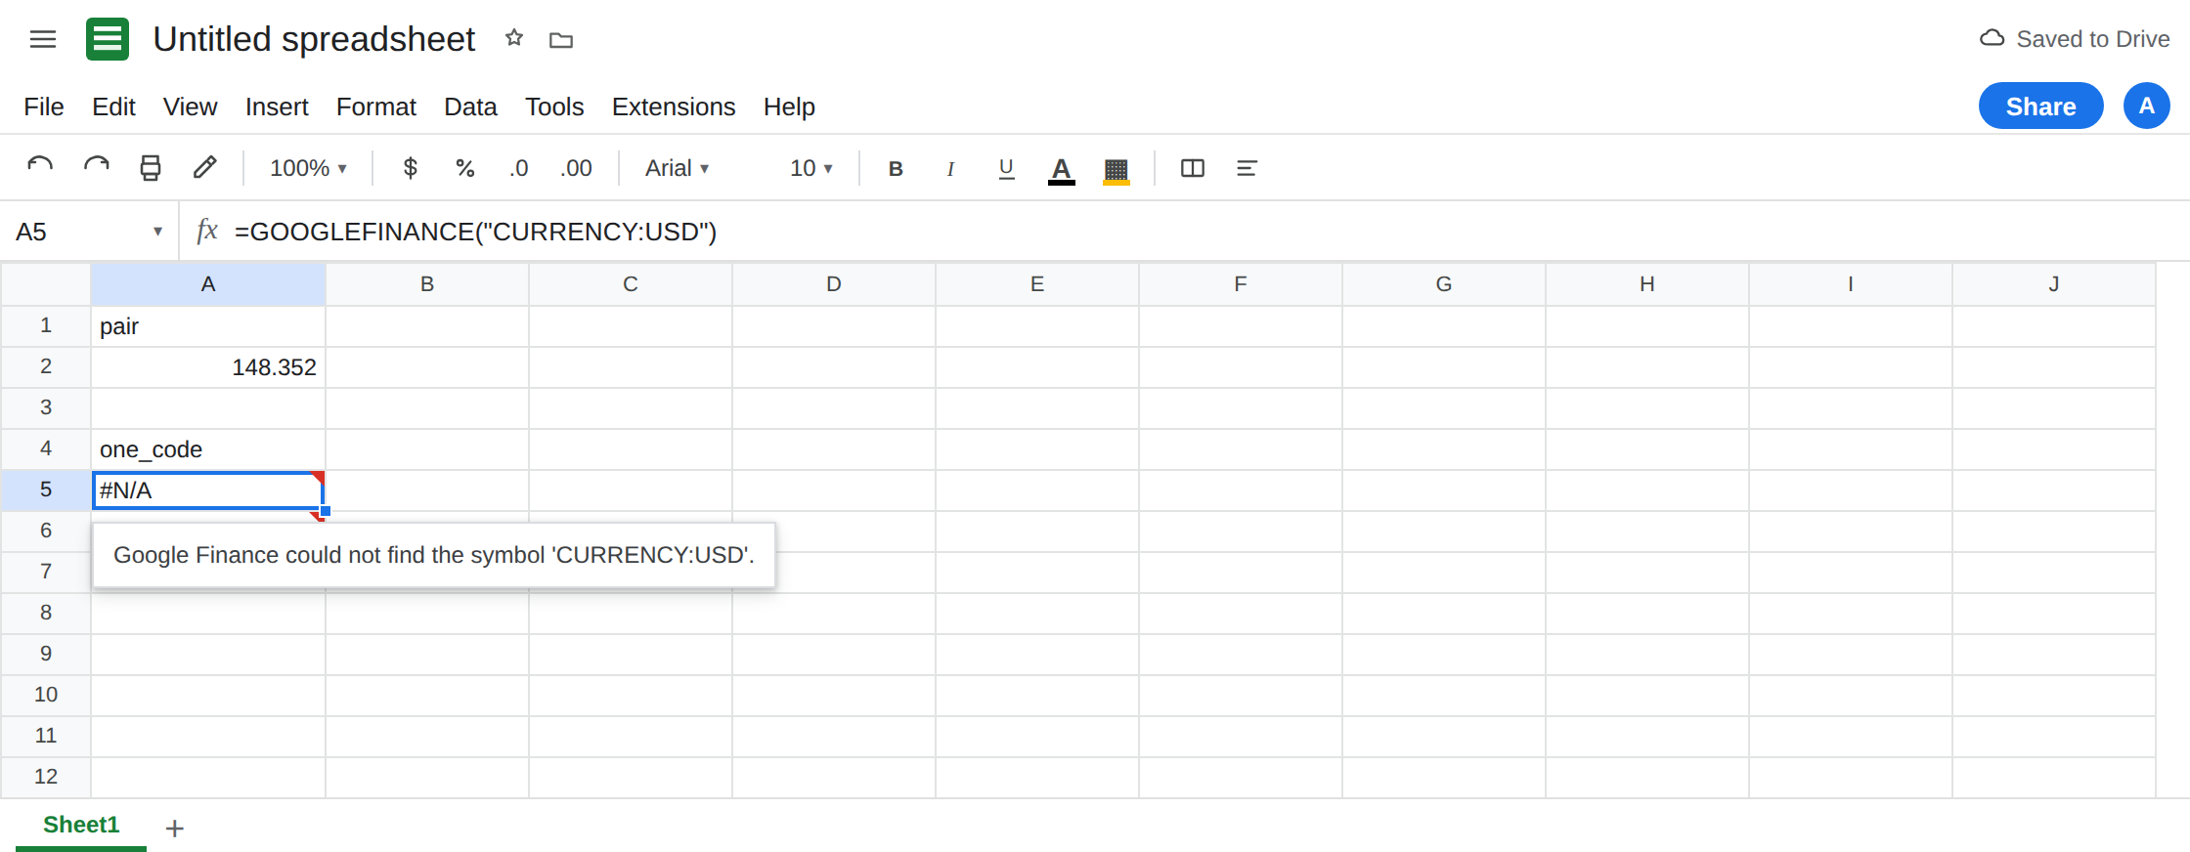Viewport: 2190px width, 852px height.
Task: Click the merge cells icon
Action: [1193, 168]
